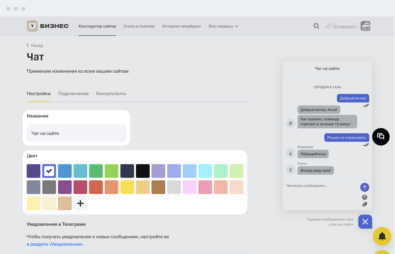Click Elena's avatar in chat preview
The width and height of the screenshot is (395, 254).
[x=291, y=170]
